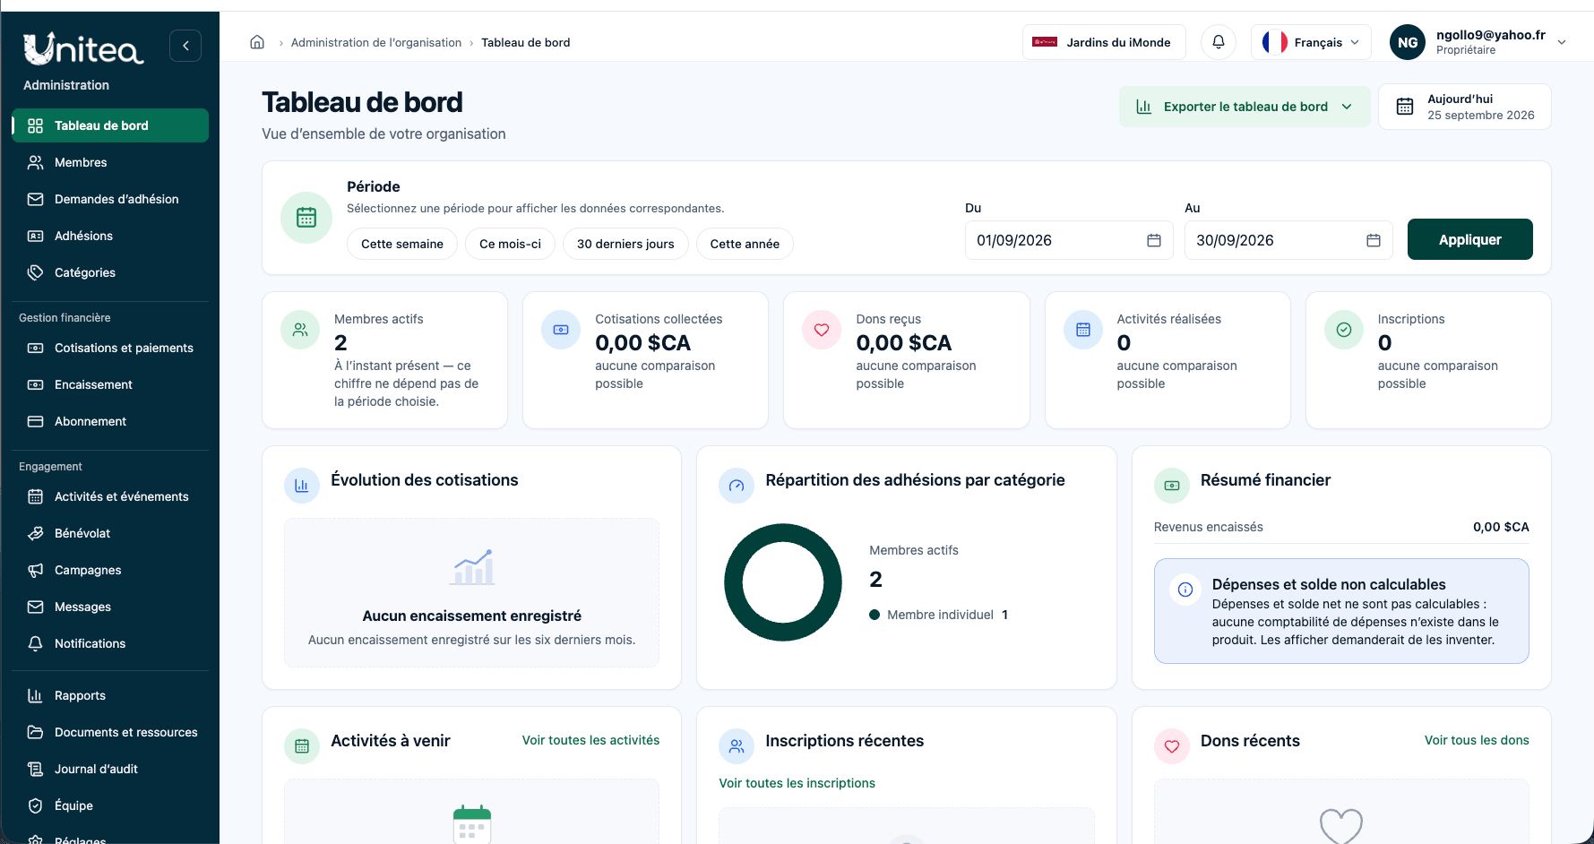Image resolution: width=1594 pixels, height=844 pixels.
Task: Select the Ce mois-ci period chip
Action: pyautogui.click(x=511, y=244)
